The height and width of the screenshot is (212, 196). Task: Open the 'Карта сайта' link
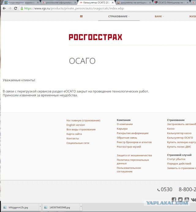[74, 134]
